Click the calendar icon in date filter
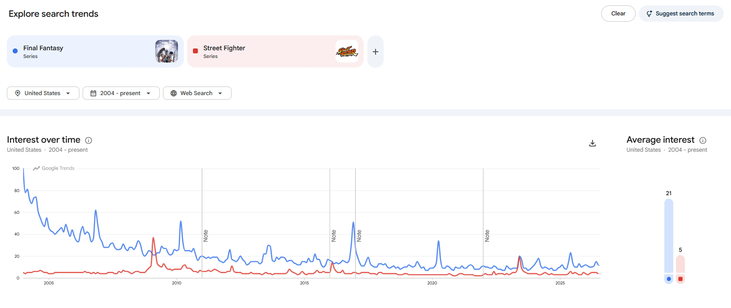 pyautogui.click(x=94, y=93)
